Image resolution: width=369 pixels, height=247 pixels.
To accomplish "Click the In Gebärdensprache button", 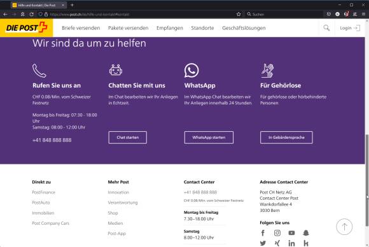I will (286, 138).
